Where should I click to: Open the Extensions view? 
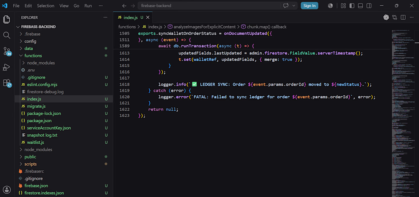(7, 83)
